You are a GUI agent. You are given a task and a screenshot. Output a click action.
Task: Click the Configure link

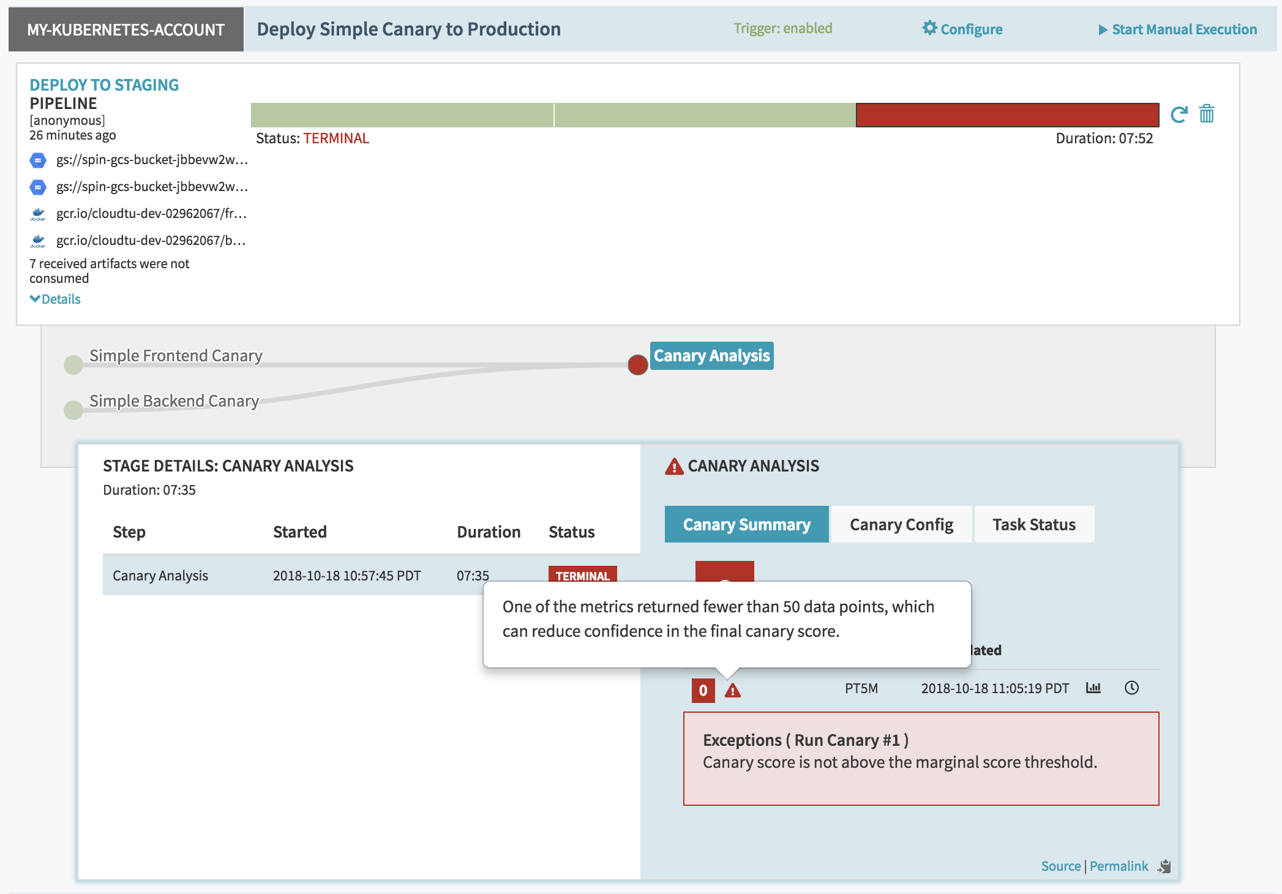coord(972,29)
